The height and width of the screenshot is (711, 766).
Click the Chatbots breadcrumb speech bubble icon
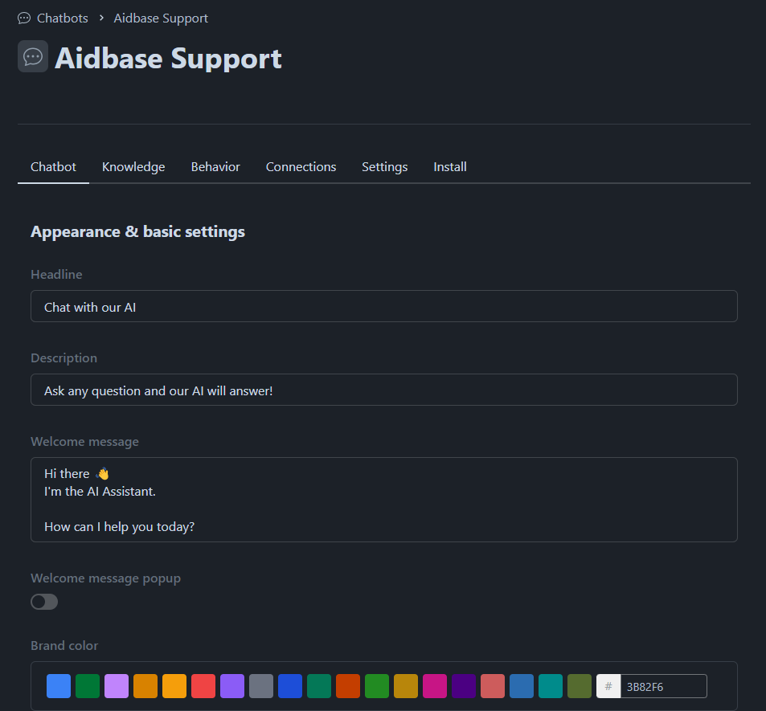coord(24,18)
